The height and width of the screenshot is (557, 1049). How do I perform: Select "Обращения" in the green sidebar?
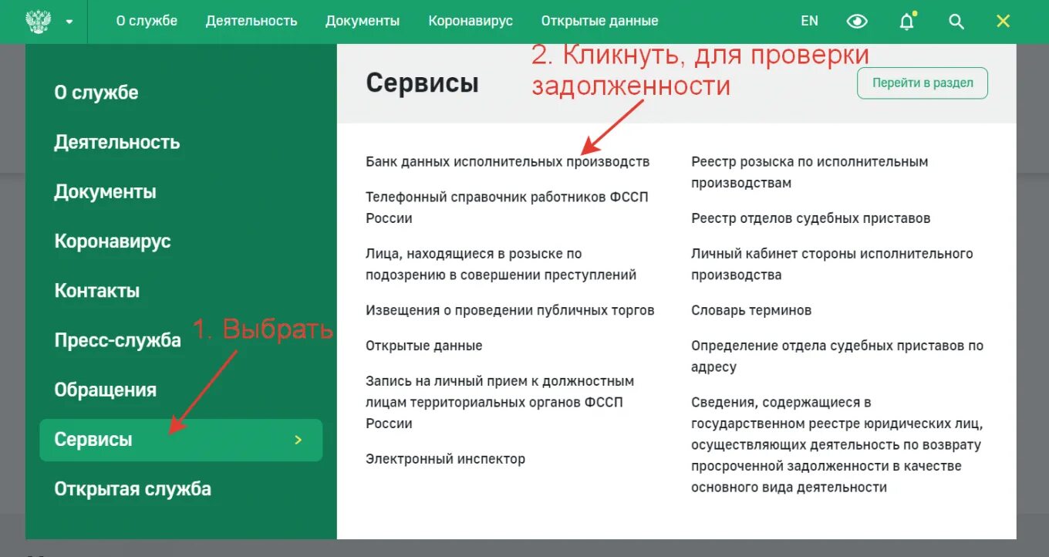106,390
